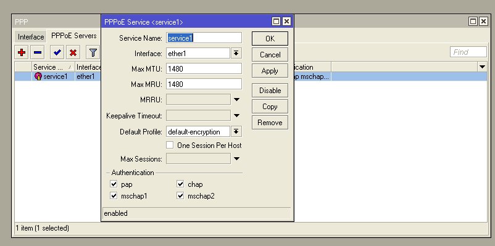Image resolution: width=495 pixels, height=246 pixels.
Task: Click the enabled status text
Action: 116,213
